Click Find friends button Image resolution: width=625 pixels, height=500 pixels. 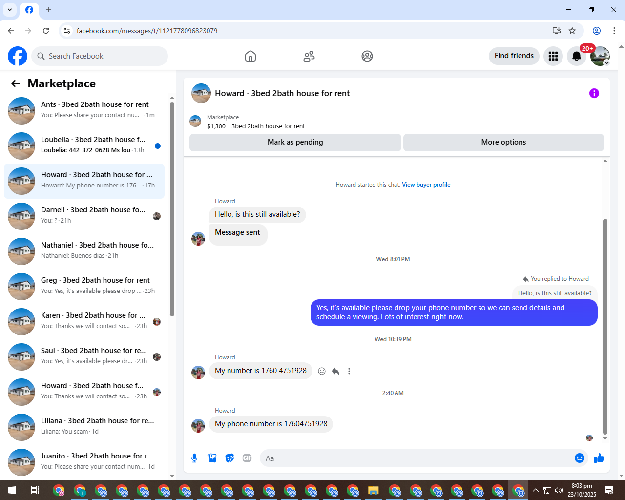coord(514,56)
